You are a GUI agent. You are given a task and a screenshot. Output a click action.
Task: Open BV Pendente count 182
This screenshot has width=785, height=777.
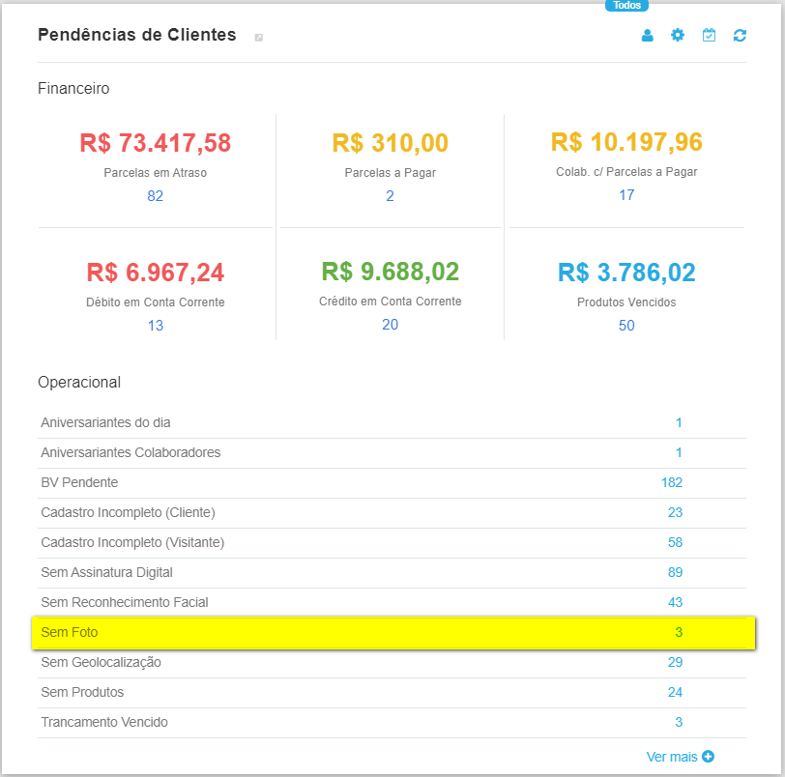coord(671,482)
